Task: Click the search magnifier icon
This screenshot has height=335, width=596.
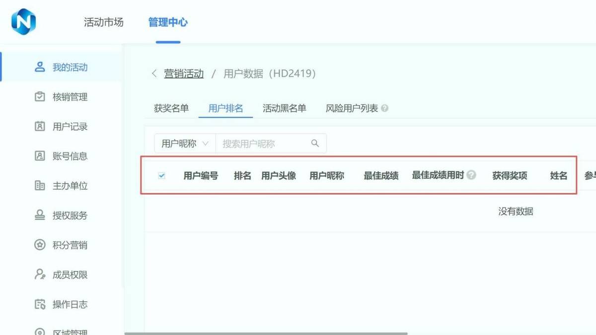Action: click(315, 143)
